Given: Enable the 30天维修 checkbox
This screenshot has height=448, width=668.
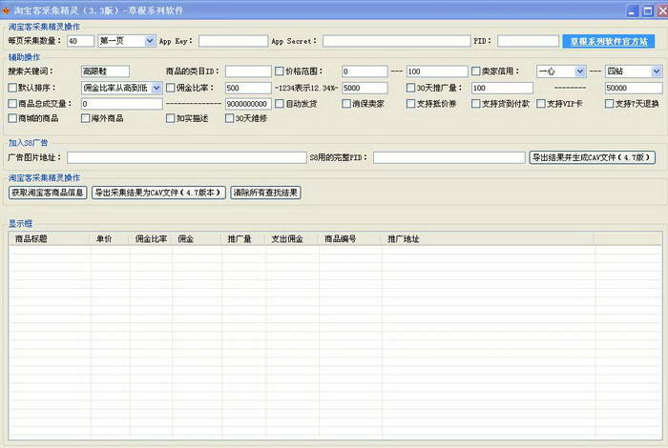Looking at the screenshot, I should [x=228, y=118].
